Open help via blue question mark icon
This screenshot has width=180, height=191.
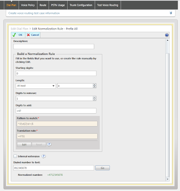tap(167, 35)
